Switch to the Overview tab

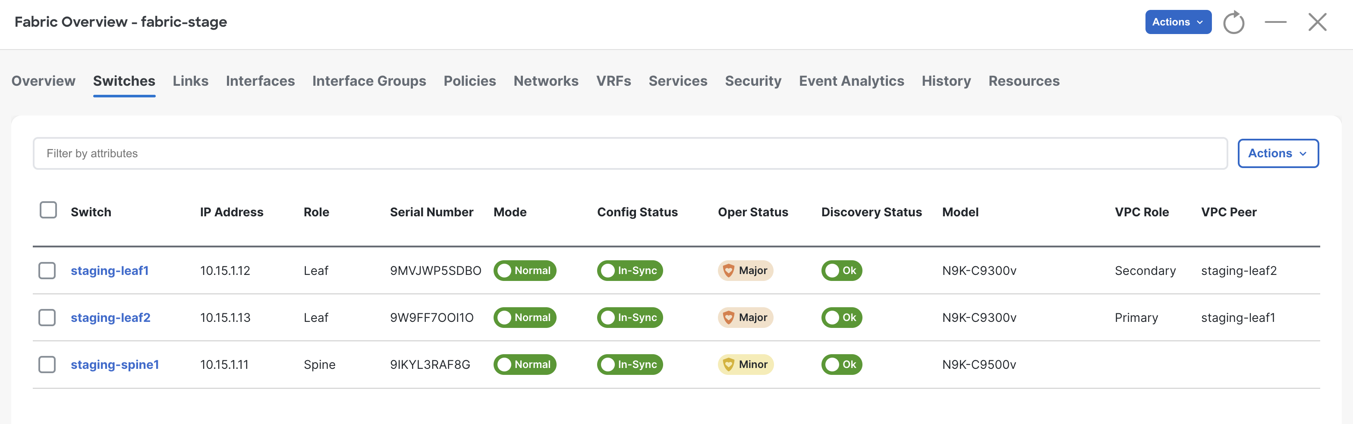44,81
